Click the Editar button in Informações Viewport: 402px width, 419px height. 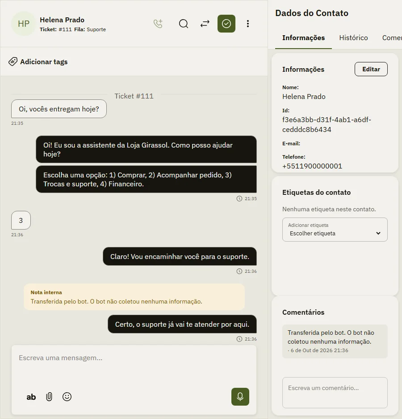pyautogui.click(x=371, y=69)
